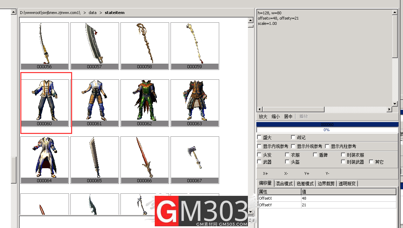Click thumbnail list scroll-down arrow
The image size is (403, 228).
click(251, 212)
